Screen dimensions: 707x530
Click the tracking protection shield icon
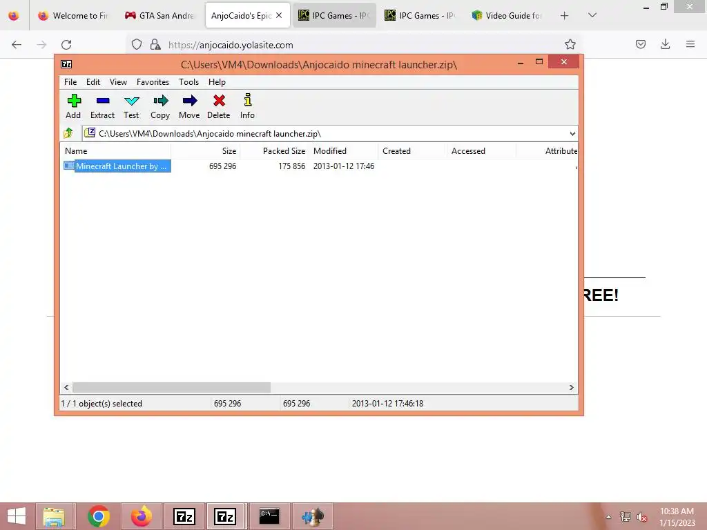pyautogui.click(x=137, y=45)
